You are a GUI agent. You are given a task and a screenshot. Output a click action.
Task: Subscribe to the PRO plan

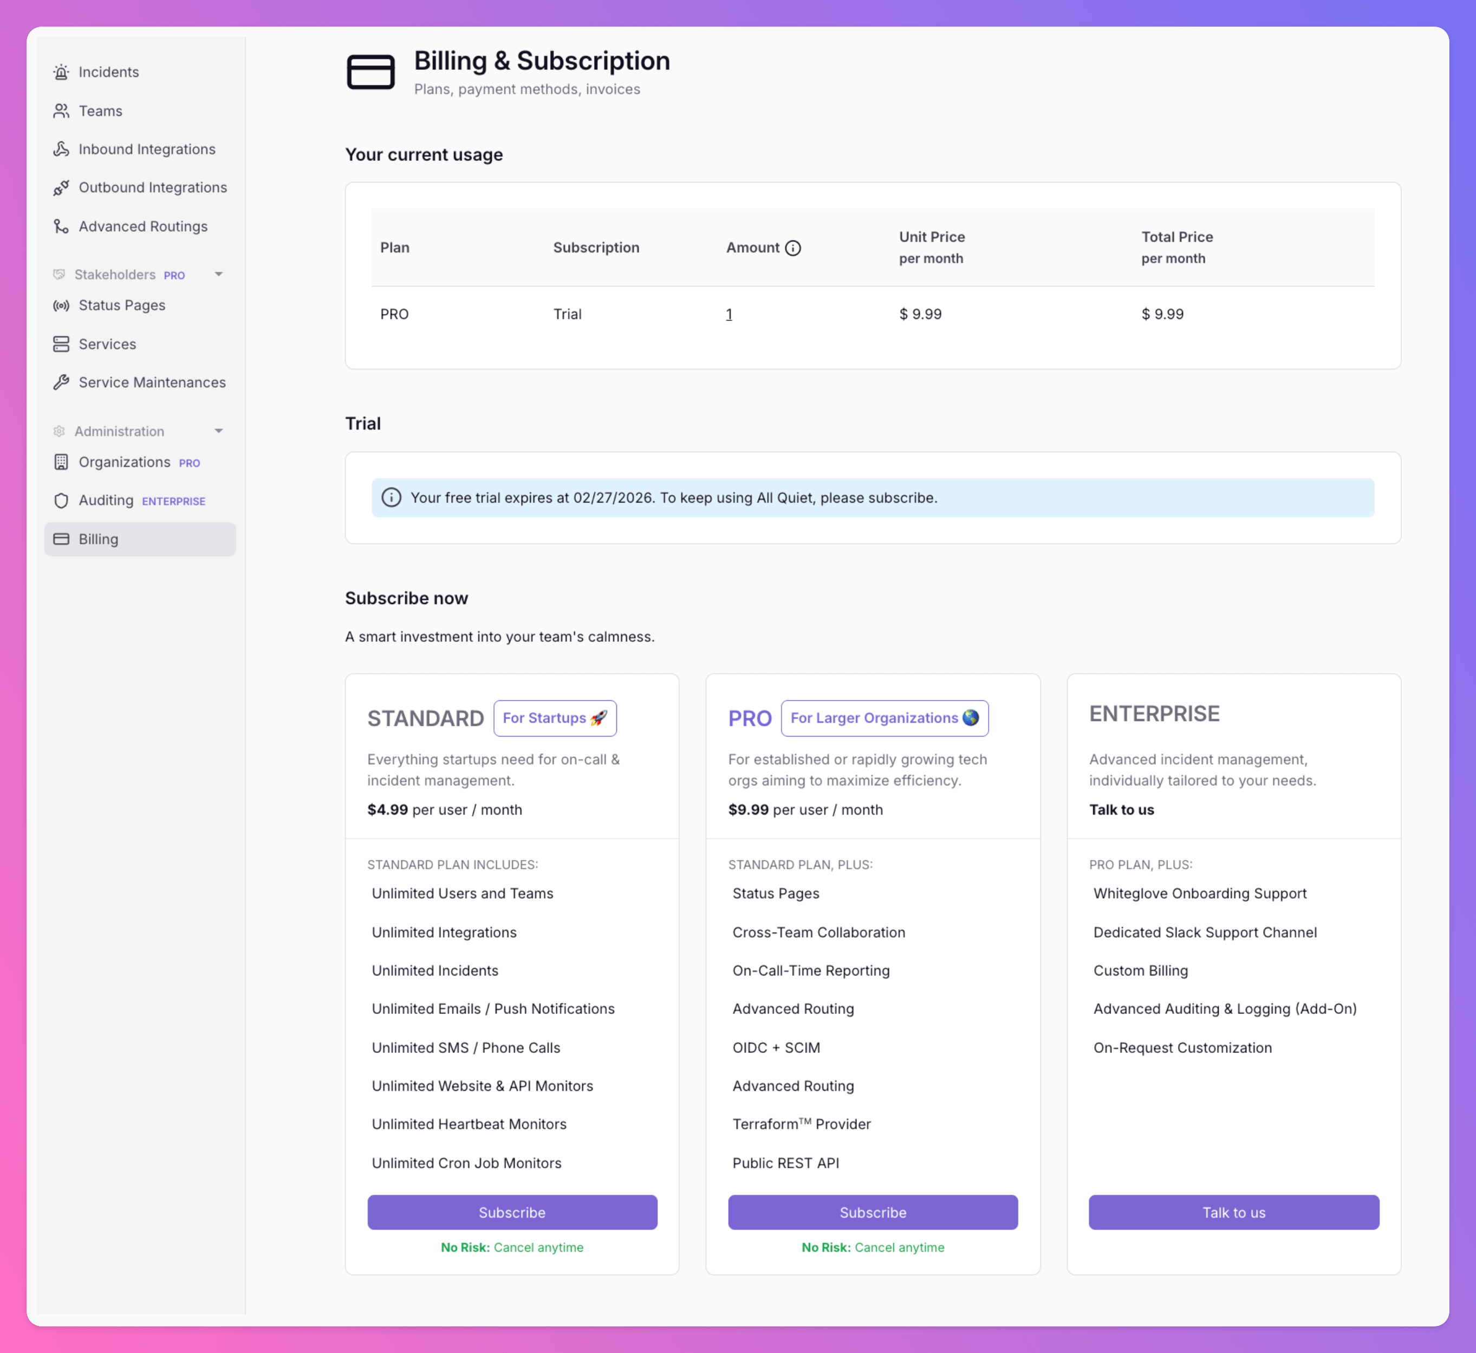pos(873,1212)
